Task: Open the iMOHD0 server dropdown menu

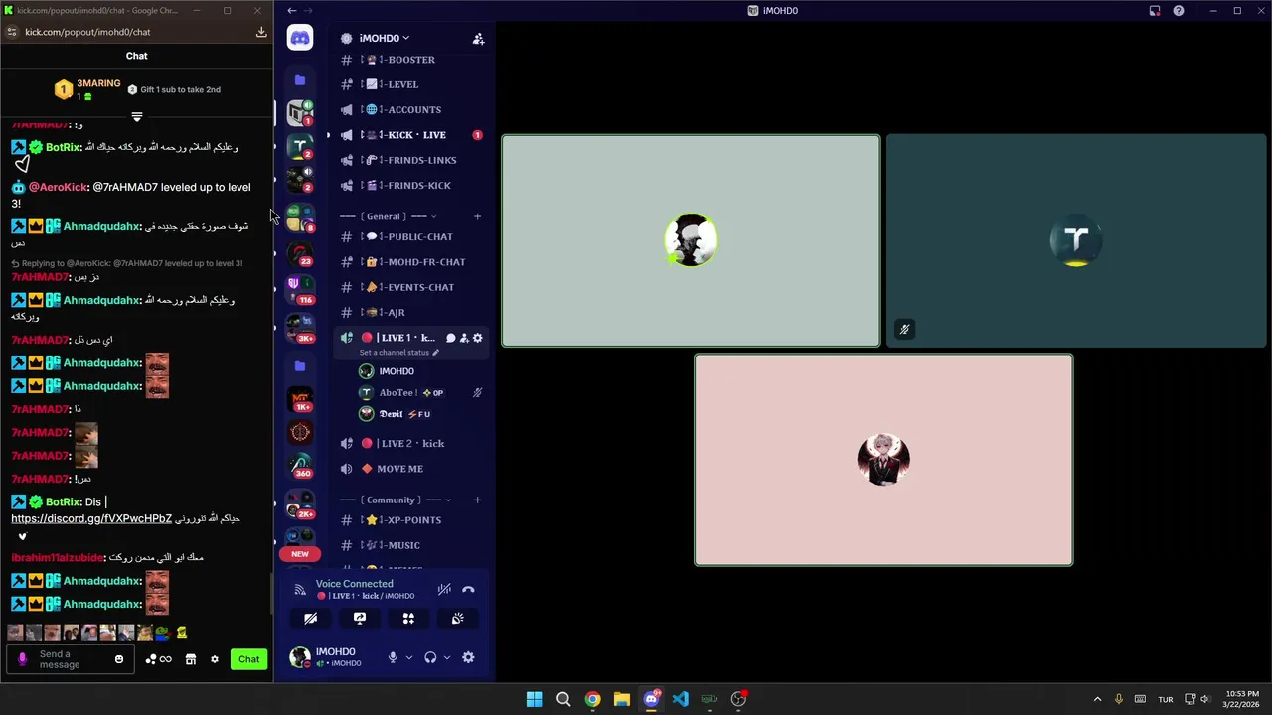Action: (385, 38)
